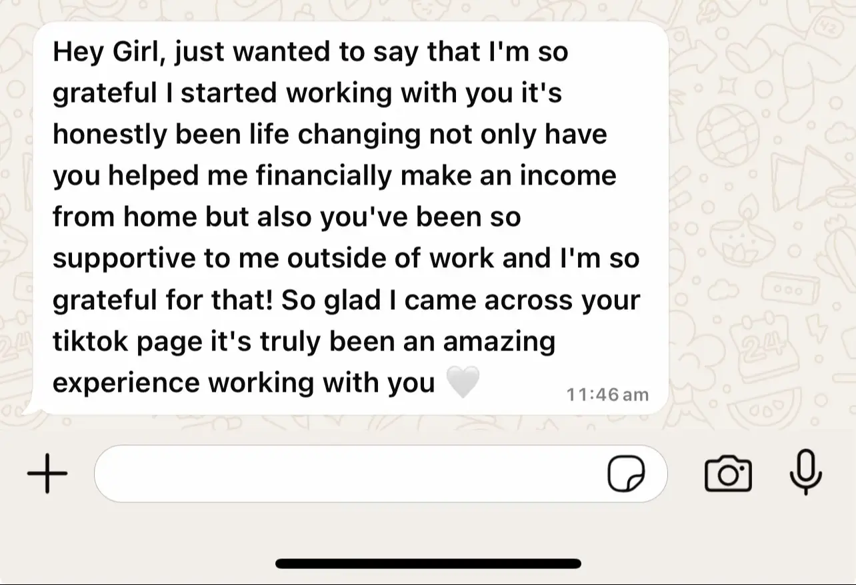Tap the 11:46 am timestamp
The image size is (856, 585).
pos(607,394)
